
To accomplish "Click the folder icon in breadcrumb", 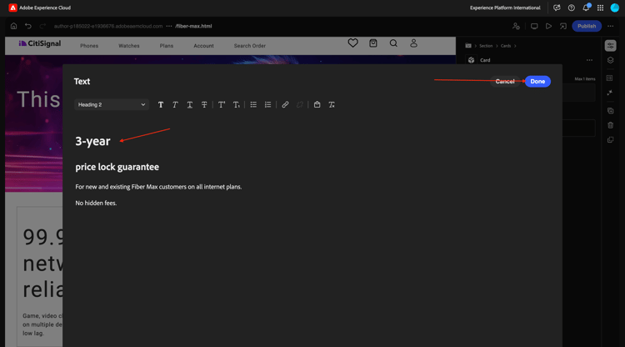I will pos(468,46).
